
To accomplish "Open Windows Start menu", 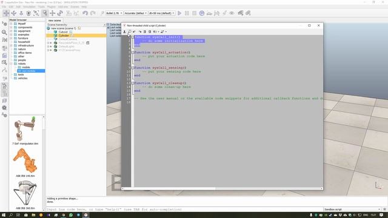I will point(4,215).
